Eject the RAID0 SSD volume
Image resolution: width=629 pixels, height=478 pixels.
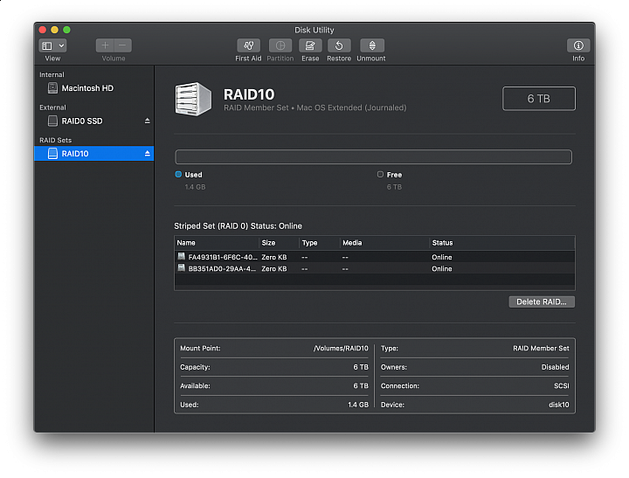(148, 121)
